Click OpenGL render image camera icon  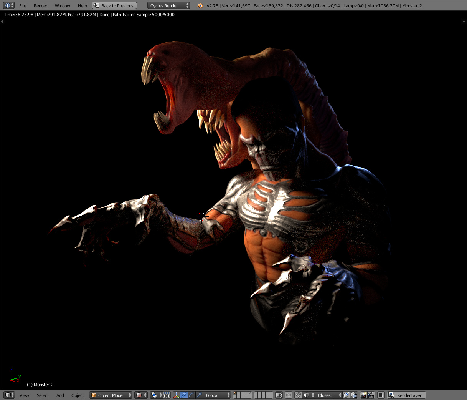click(x=363, y=395)
